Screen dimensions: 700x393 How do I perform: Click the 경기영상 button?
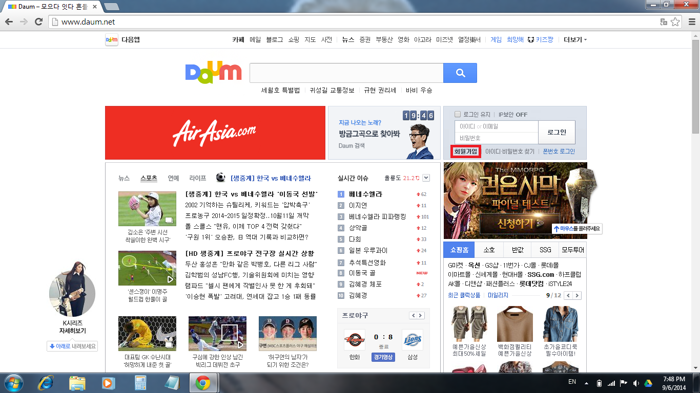pos(383,357)
